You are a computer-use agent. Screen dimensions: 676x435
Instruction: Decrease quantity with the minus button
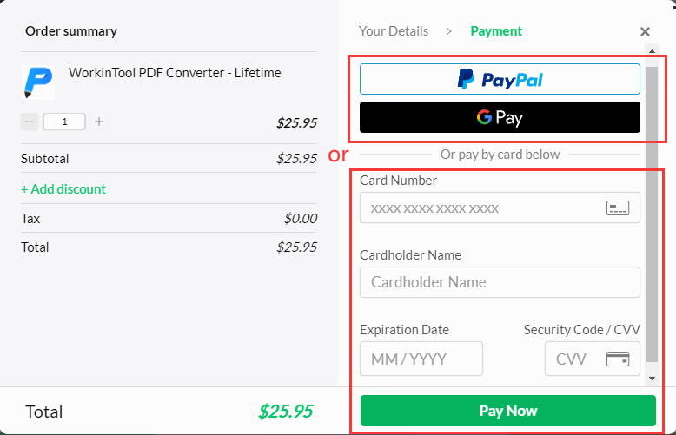pos(30,122)
